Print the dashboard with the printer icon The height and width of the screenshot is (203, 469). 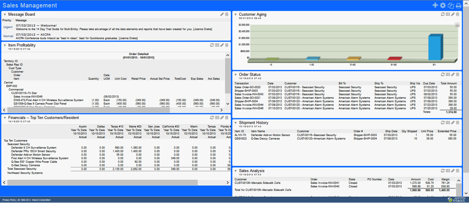[458, 5]
